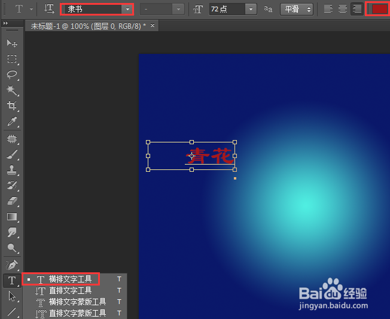
Task: Choose 直排文字蒙版工具 from flyout
Action: tap(77, 313)
